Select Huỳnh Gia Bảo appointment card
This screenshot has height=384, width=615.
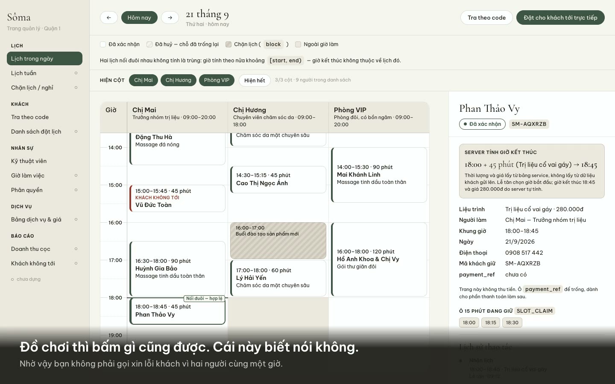pos(177,269)
